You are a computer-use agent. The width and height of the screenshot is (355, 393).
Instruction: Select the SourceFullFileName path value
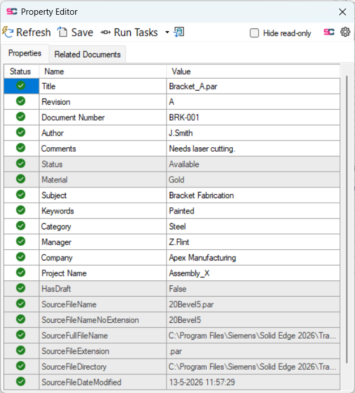(x=253, y=335)
